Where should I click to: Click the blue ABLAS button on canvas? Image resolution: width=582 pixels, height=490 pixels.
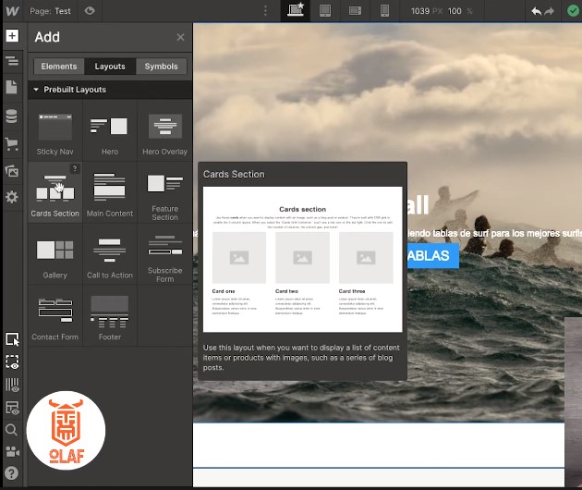(432, 255)
